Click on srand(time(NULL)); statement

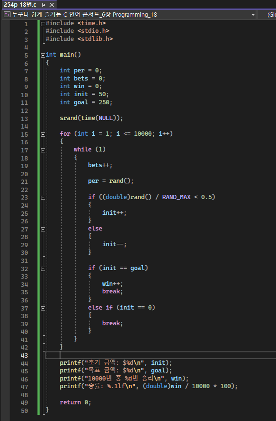tap(91, 118)
